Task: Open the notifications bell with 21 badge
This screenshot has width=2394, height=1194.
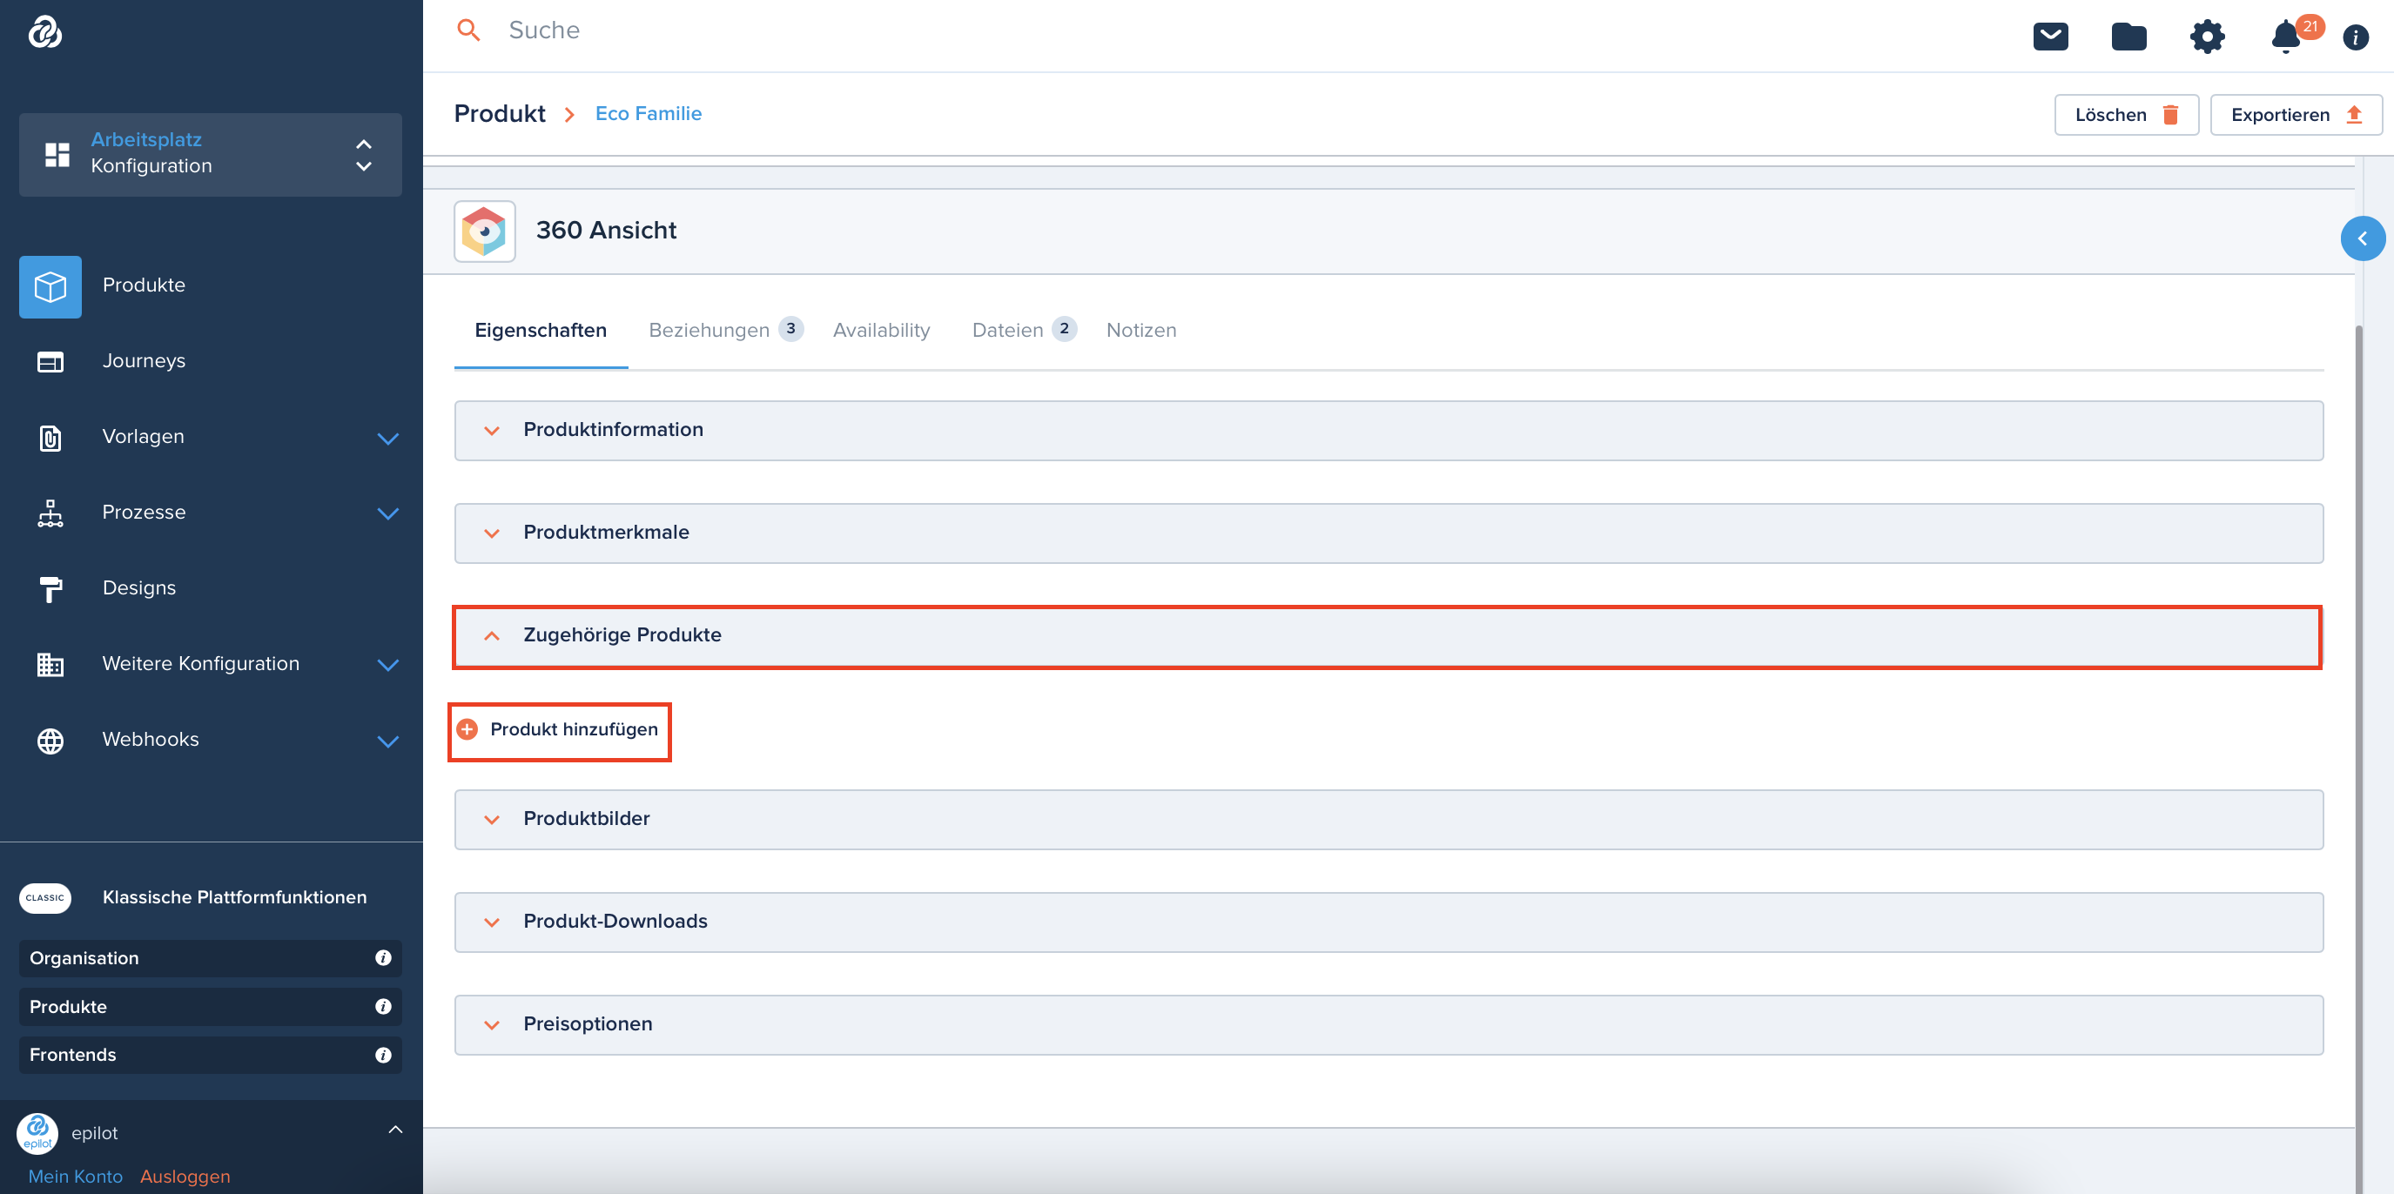Action: pos(2285,37)
